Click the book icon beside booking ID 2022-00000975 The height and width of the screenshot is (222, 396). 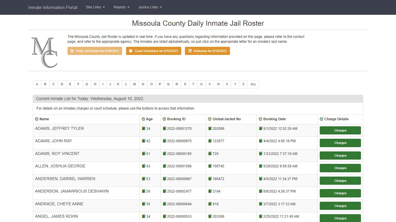click(164, 141)
